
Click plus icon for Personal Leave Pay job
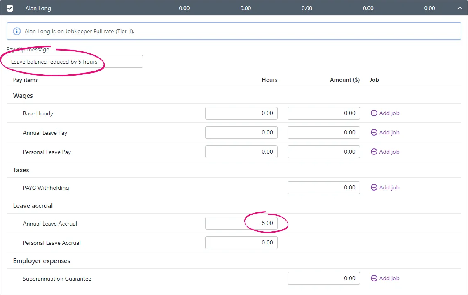[x=374, y=152]
